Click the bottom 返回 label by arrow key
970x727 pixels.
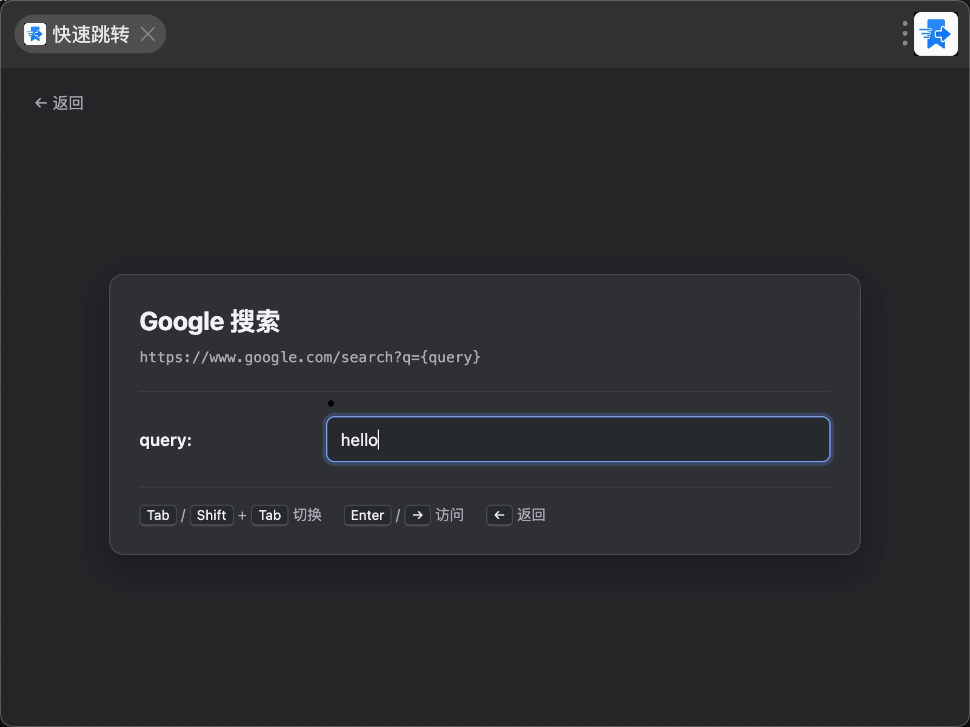(531, 515)
